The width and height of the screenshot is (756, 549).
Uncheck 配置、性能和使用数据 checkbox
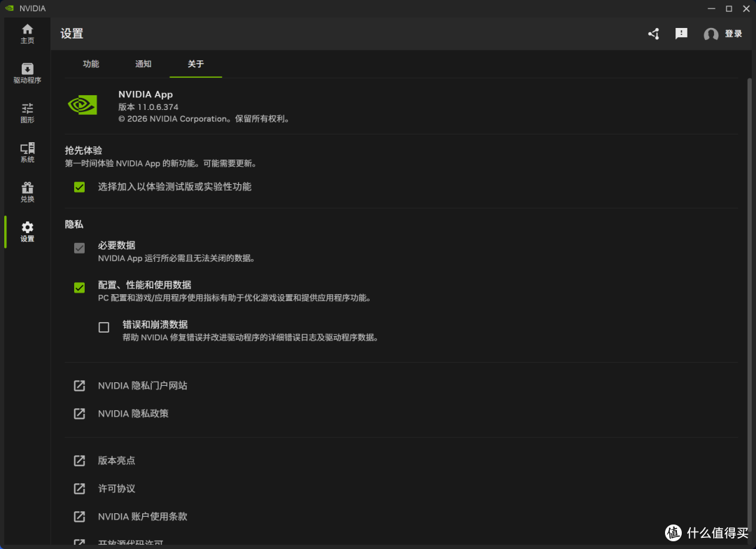click(80, 288)
